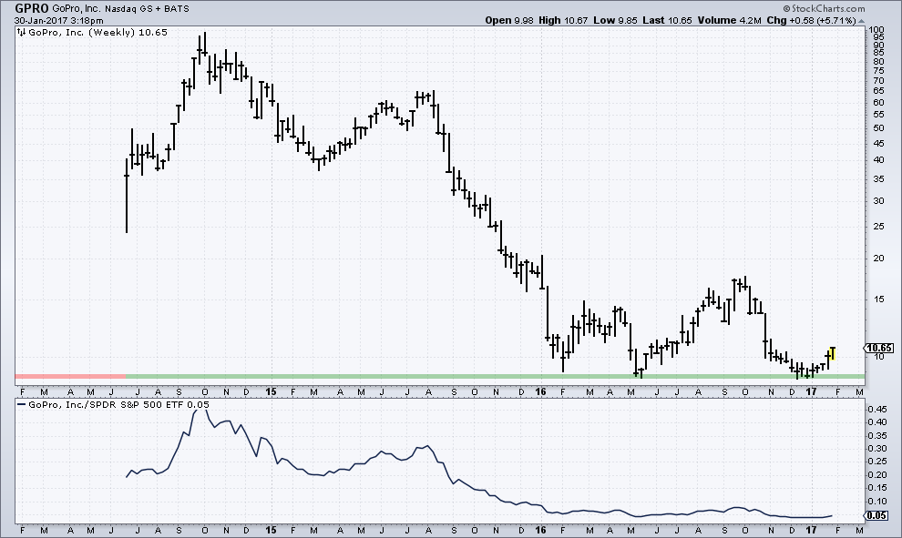Click the 0.20 ratio axis label

(x=877, y=475)
